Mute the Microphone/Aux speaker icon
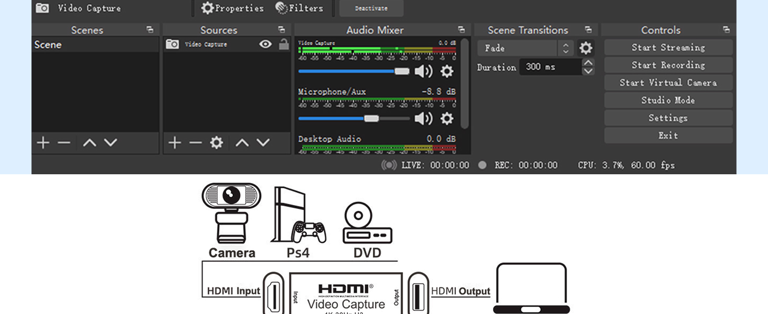This screenshot has height=314, width=768. coord(422,118)
